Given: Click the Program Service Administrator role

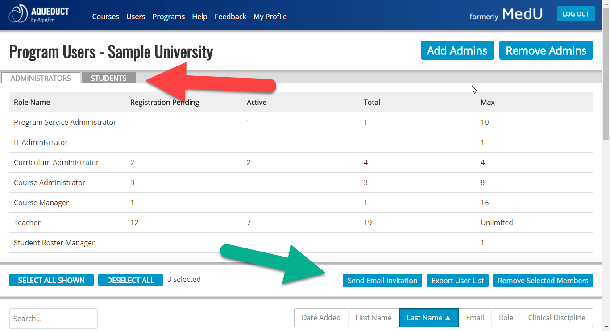Looking at the screenshot, I should pos(65,122).
